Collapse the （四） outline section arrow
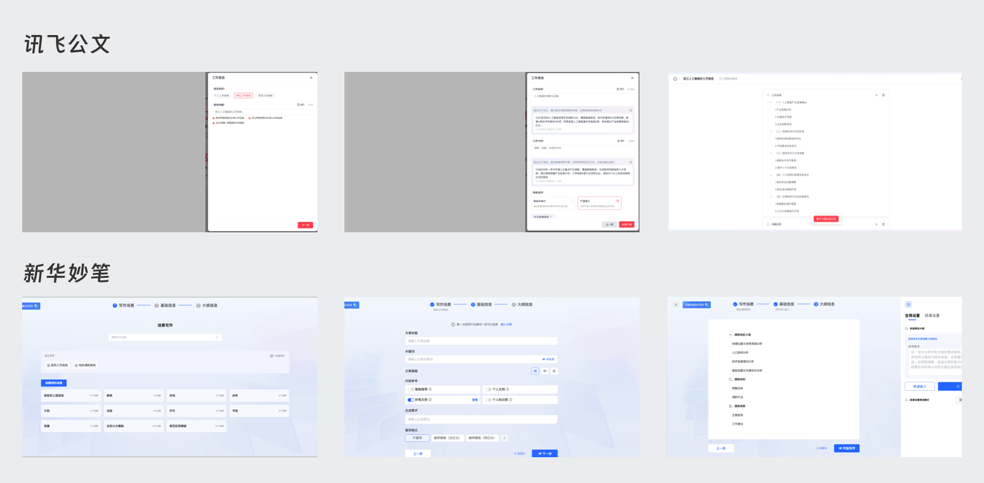 pos(771,175)
